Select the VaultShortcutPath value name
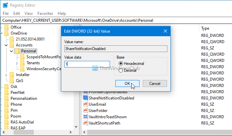This screenshot has width=232, height=136. 104,123
